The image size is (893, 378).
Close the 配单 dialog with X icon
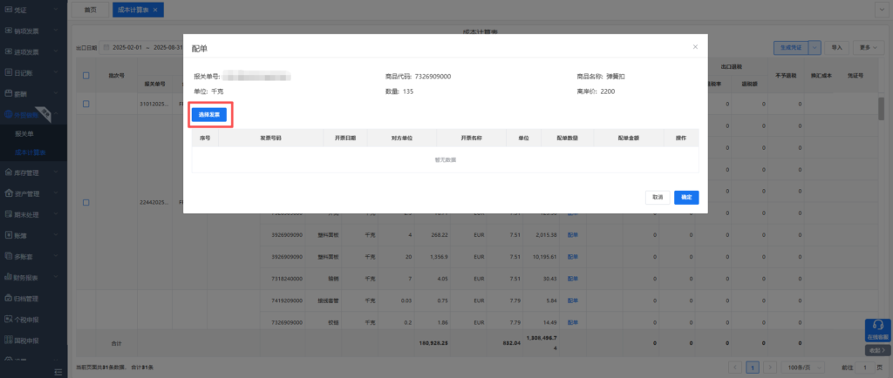click(x=695, y=47)
